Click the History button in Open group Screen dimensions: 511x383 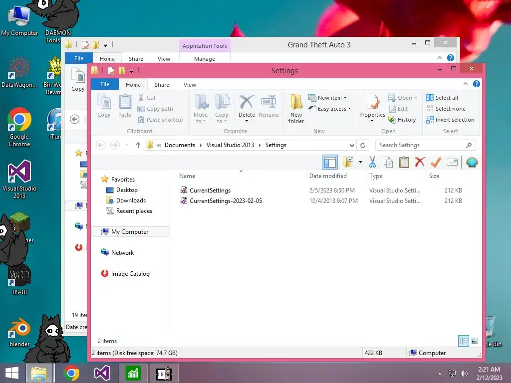pos(402,120)
